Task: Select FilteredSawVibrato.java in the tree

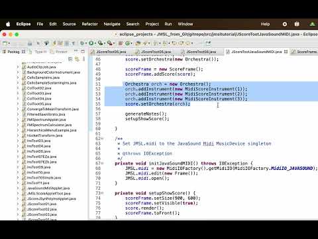Action: point(46,114)
